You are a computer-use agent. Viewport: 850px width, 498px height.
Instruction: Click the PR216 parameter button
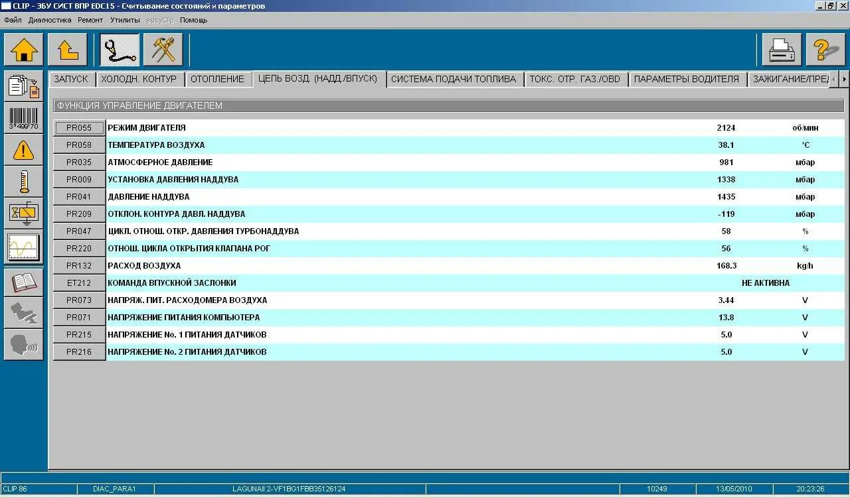point(79,352)
